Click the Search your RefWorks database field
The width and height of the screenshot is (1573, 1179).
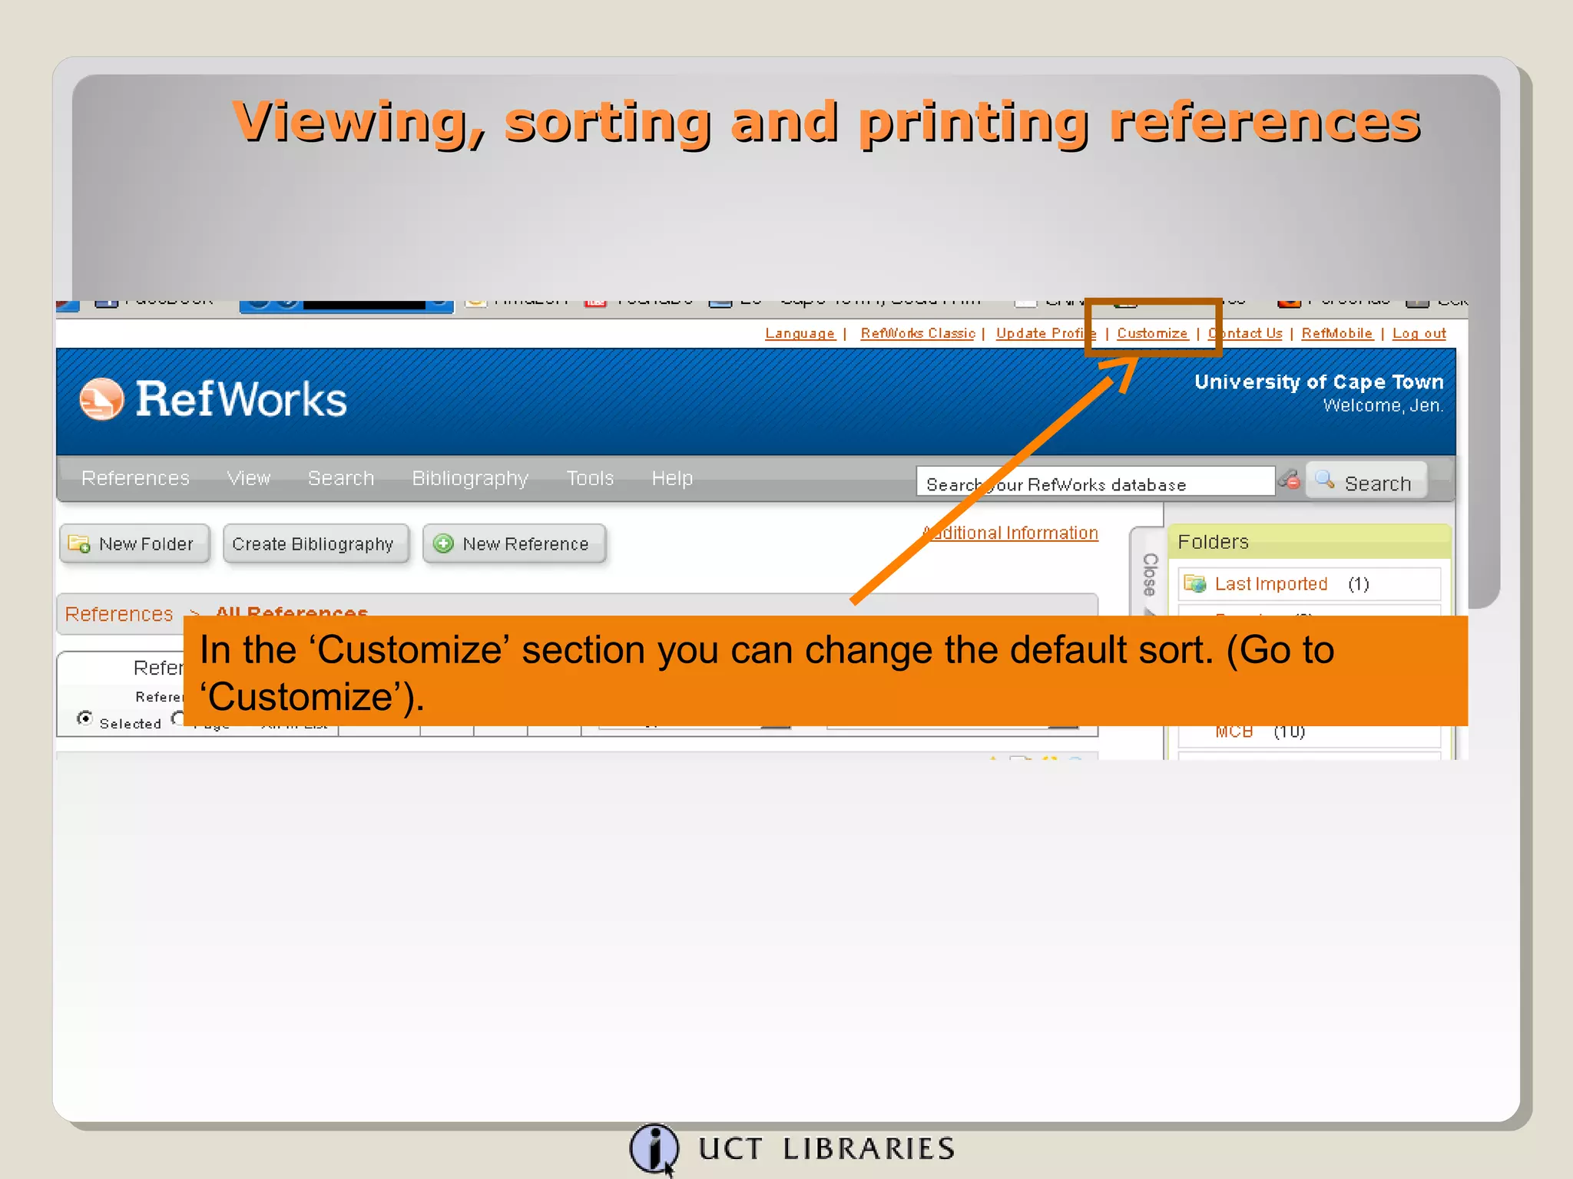coord(1095,482)
